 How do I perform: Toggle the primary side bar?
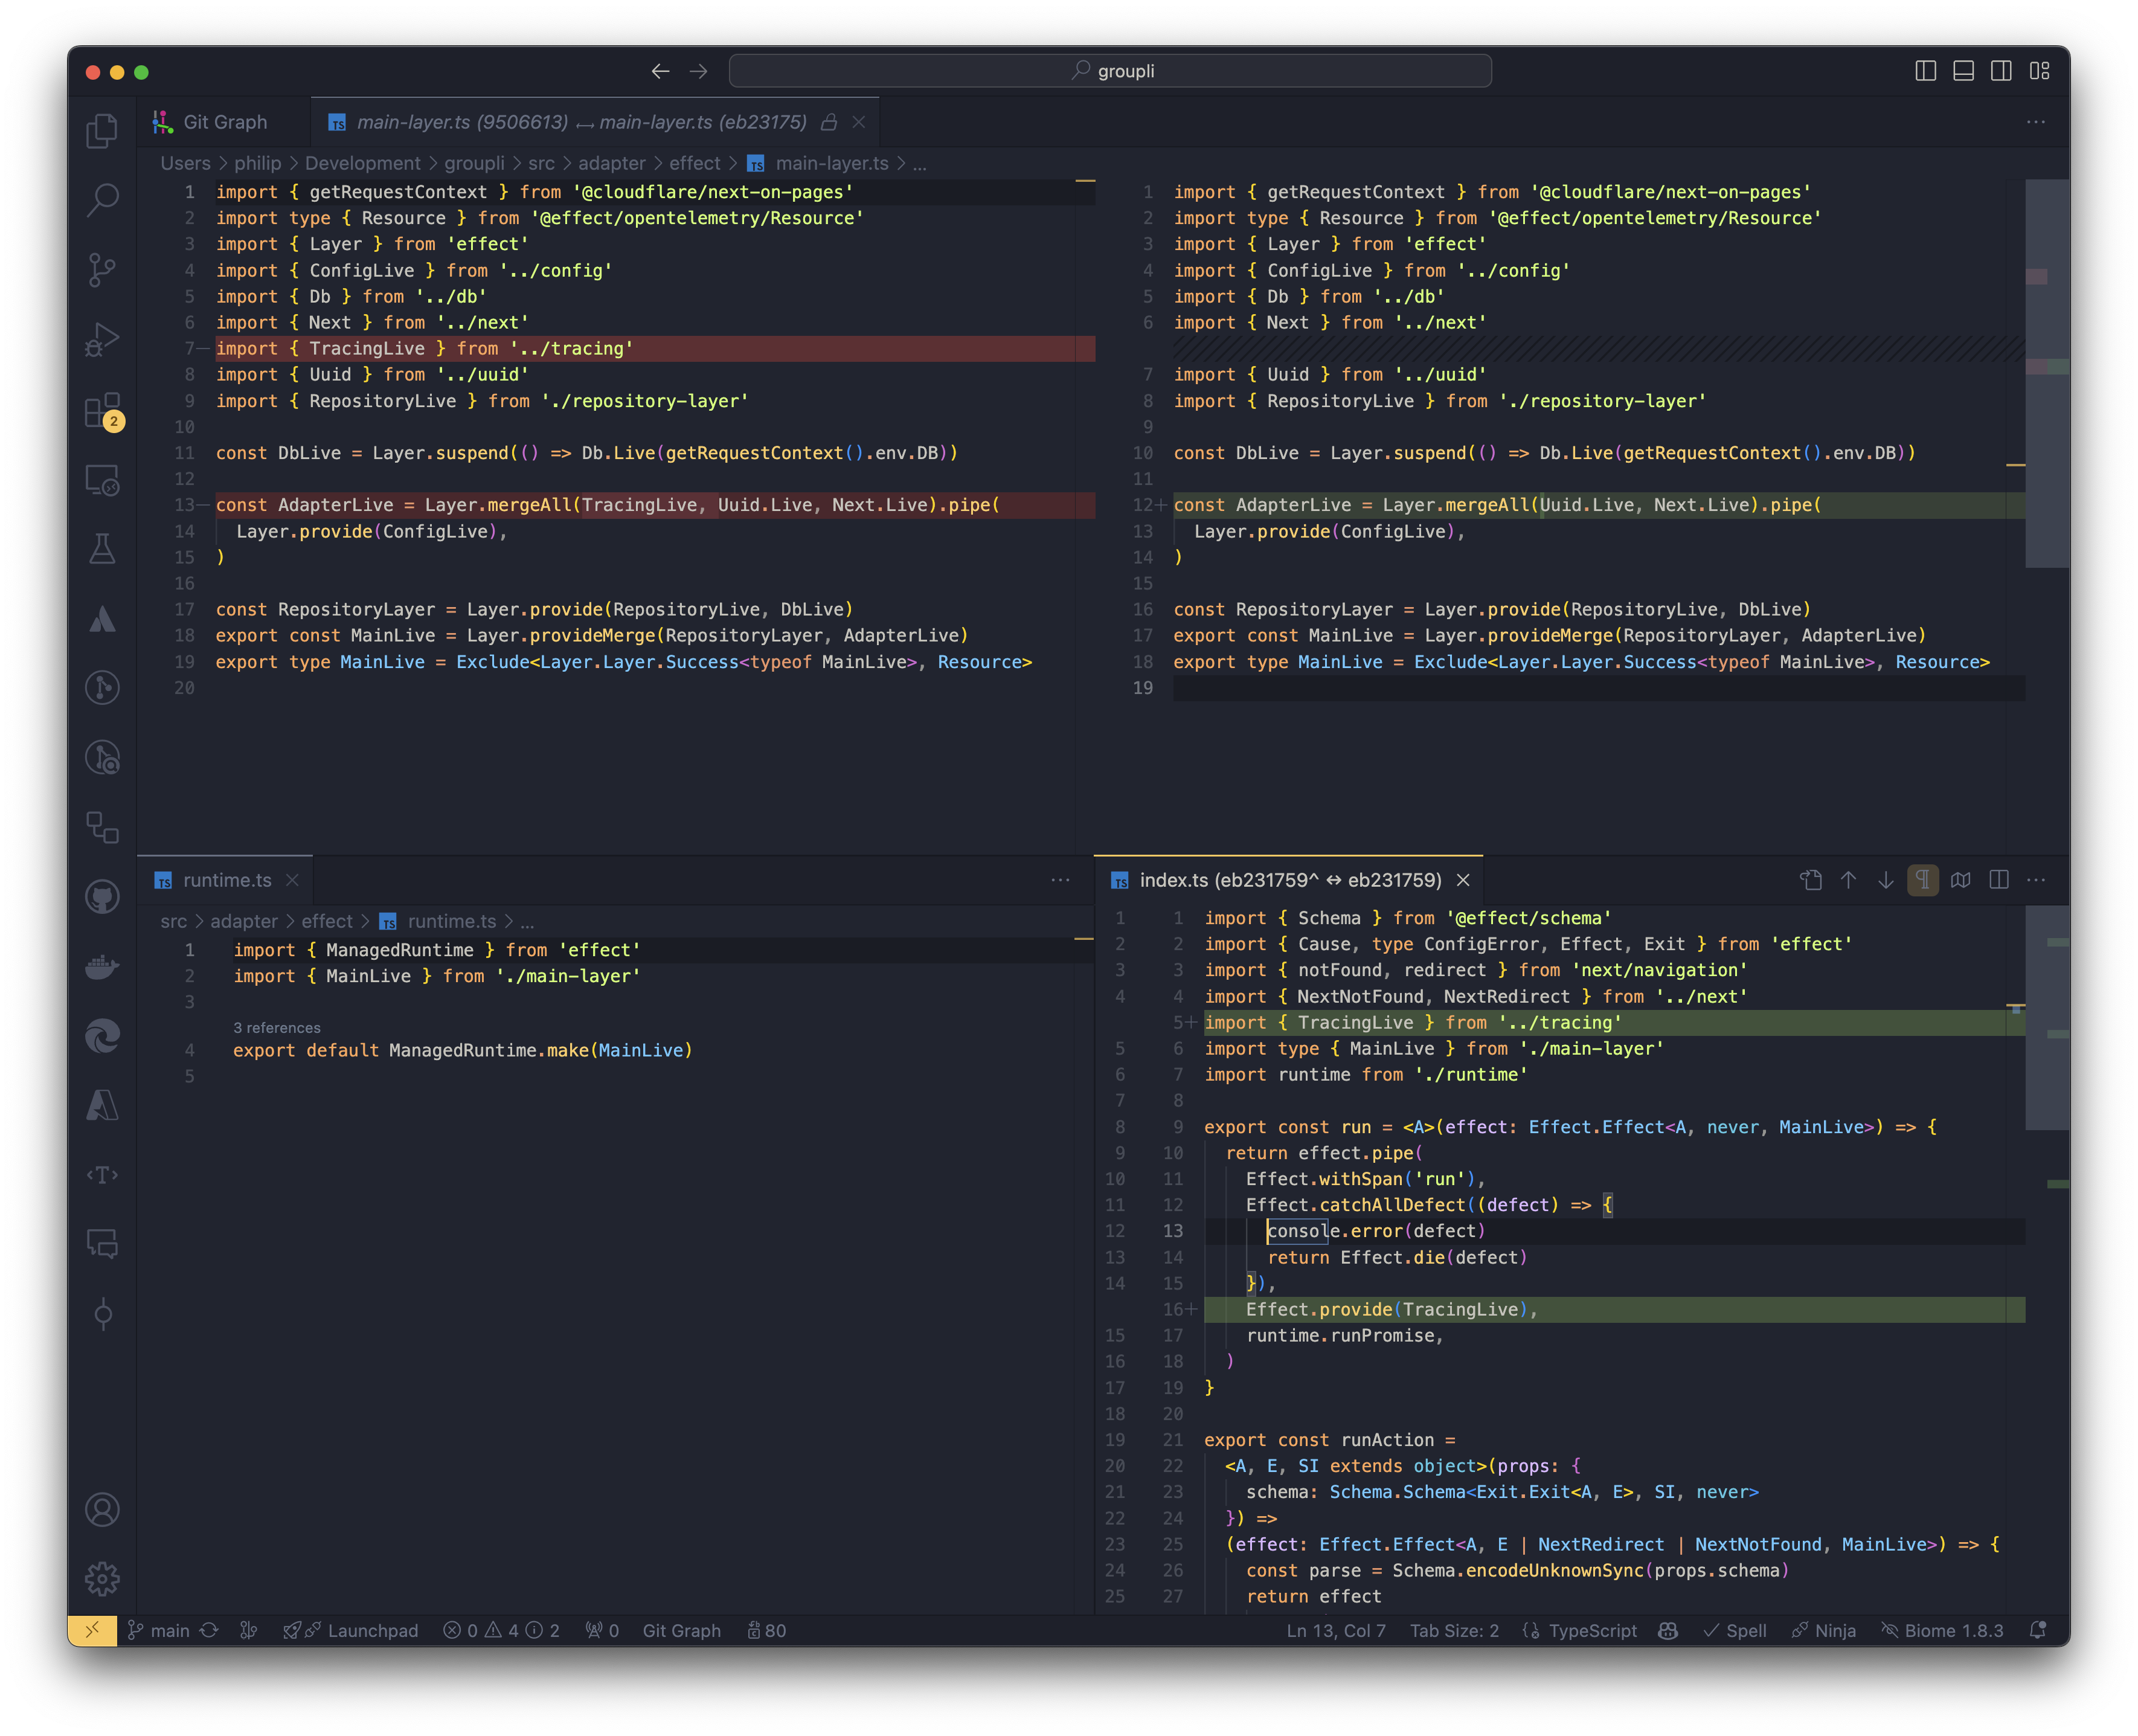(1925, 71)
